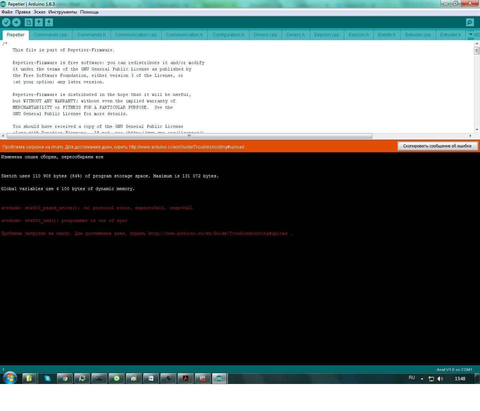Click the 'GNU General Public License for more details' line
480x411 pixels.
tap(70, 114)
